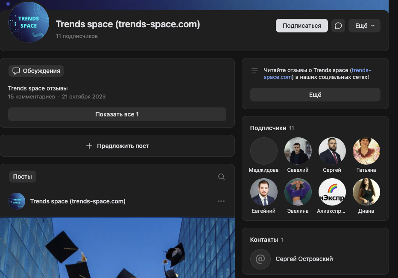Open the Контакты 1 section header
The image size is (398, 278).
266,240
